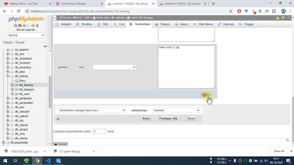
Task: Bookmark page with the star icon
Action: point(231,11)
